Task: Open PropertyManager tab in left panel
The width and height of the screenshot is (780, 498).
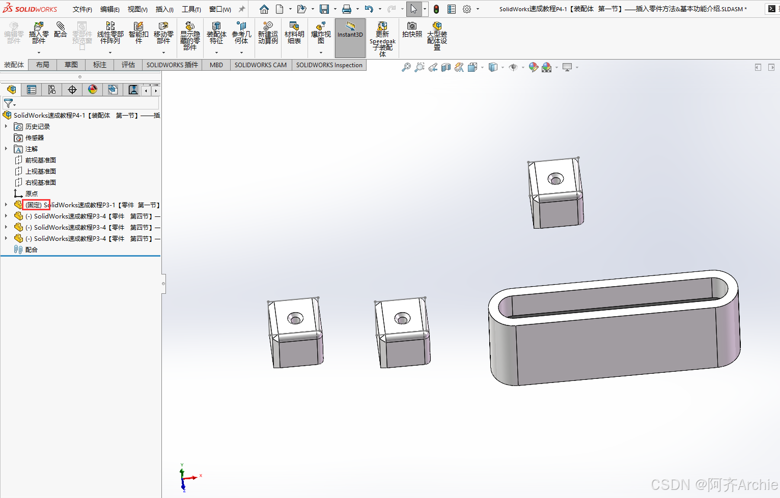Action: pyautogui.click(x=32, y=90)
